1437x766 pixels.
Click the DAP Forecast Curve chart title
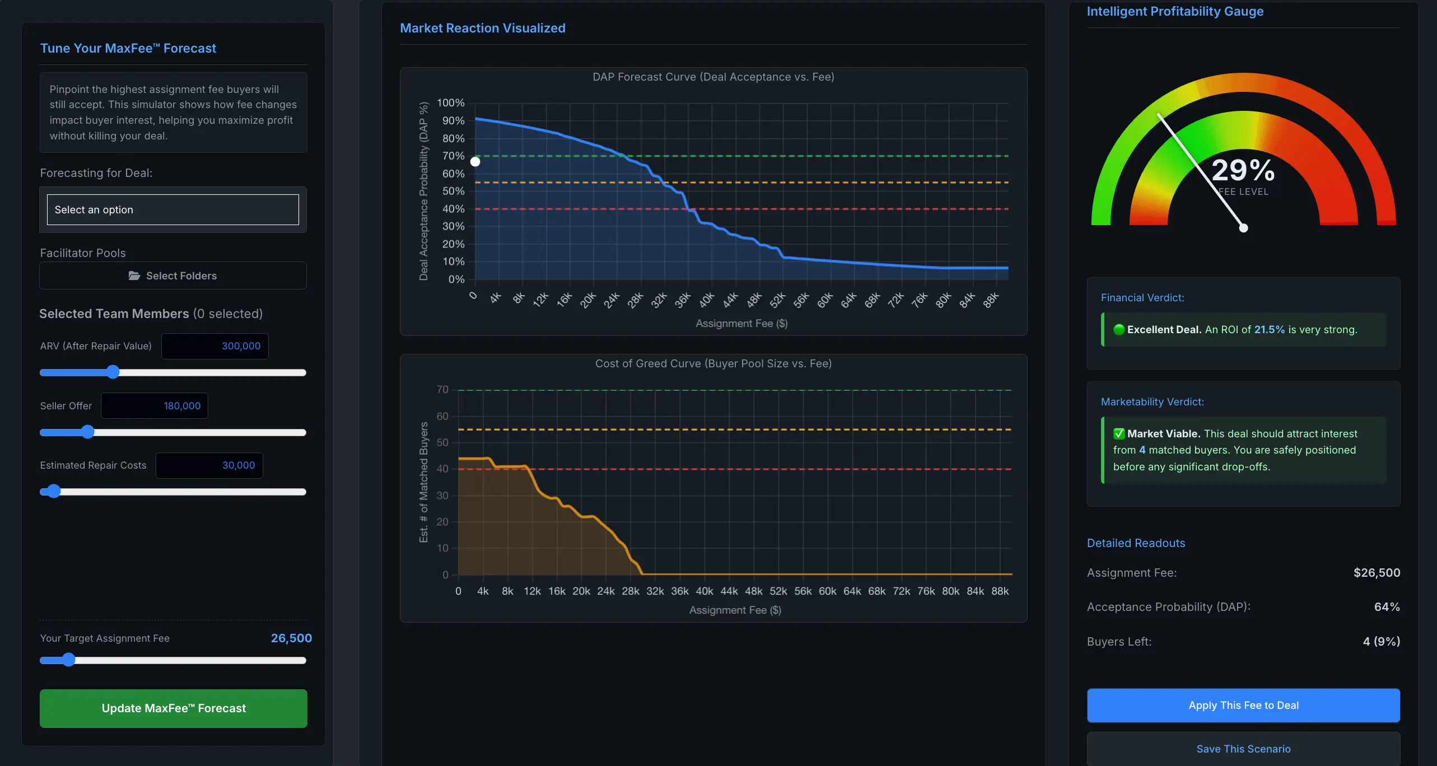point(713,77)
